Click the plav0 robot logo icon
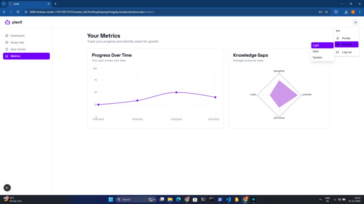The image size is (364, 204). click(7, 22)
